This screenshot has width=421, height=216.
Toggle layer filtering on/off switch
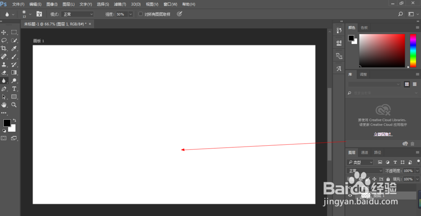pyautogui.click(x=418, y=162)
